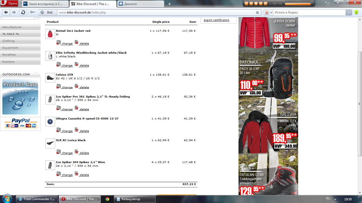This screenshot has height=203, width=362.
Task: Open Chrome from the taskbar
Action: [107, 199]
